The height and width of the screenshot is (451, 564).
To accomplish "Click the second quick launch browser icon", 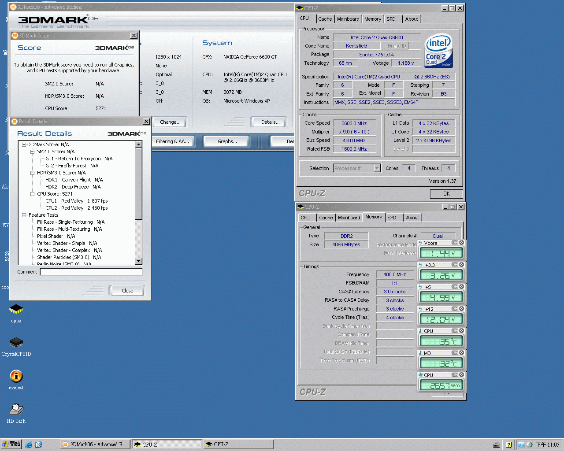I will [x=38, y=445].
